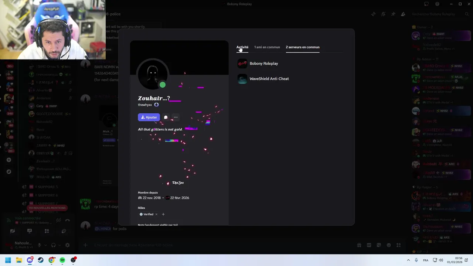Click the '110 NOUVELLES MENTIONS' pill
Screen dimensions: 473x266
47,208
